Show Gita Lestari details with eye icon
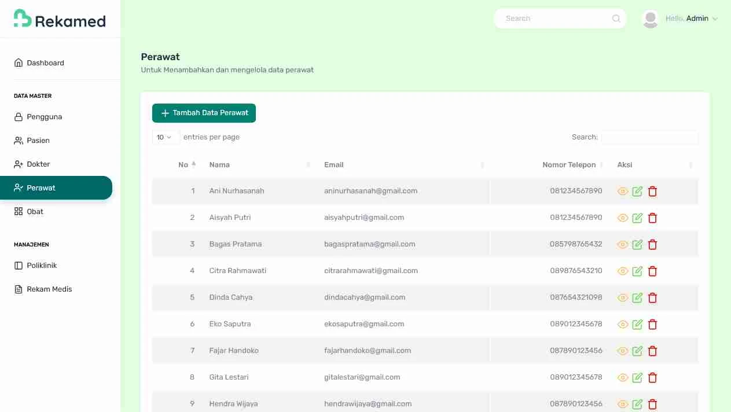 [623, 378]
